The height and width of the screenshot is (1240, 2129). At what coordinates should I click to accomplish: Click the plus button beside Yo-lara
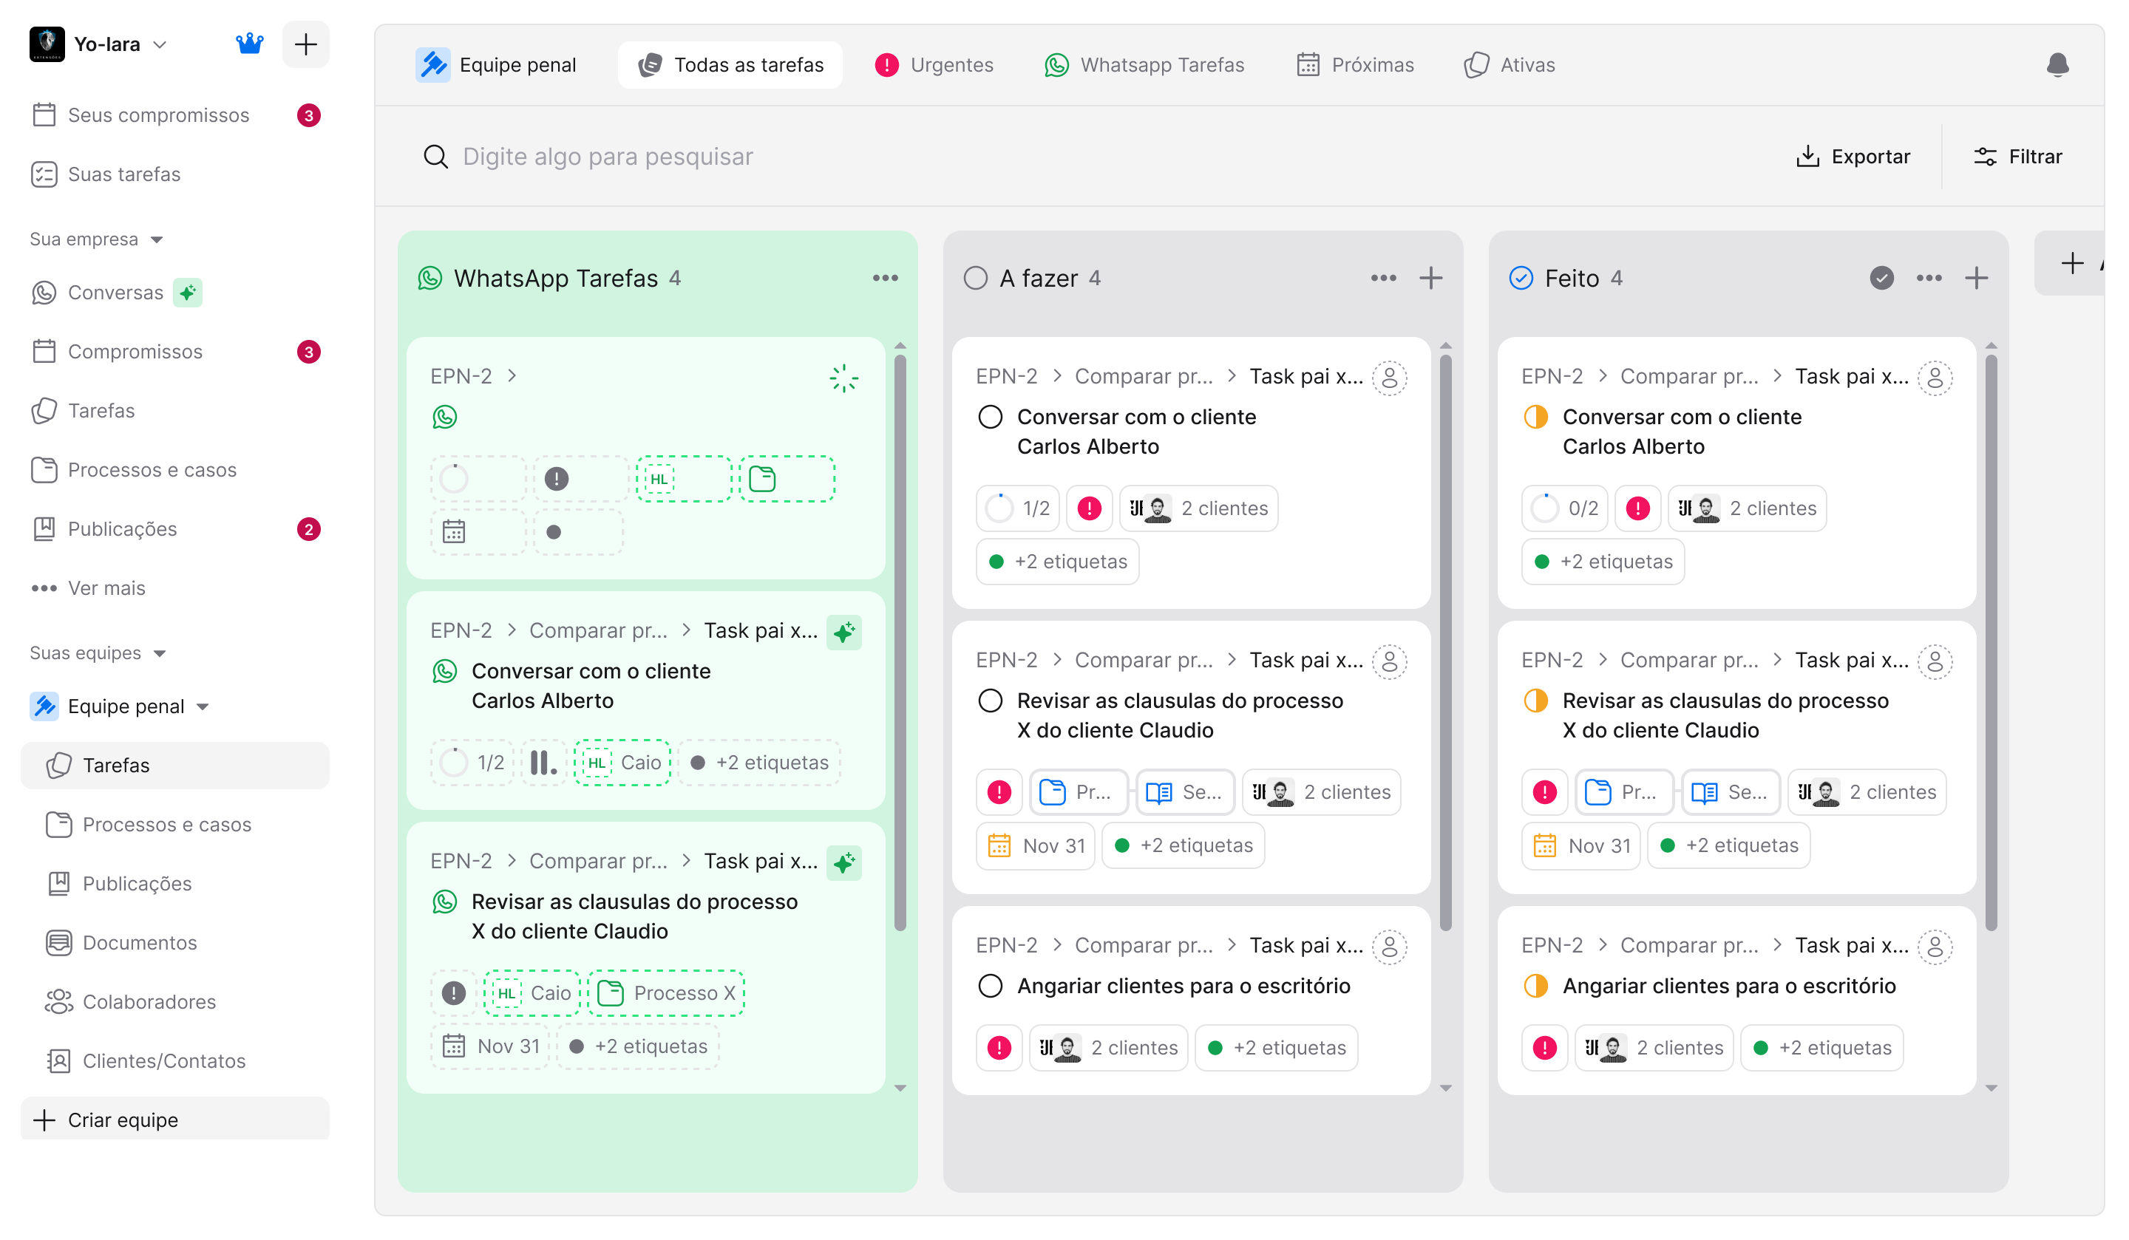click(306, 44)
